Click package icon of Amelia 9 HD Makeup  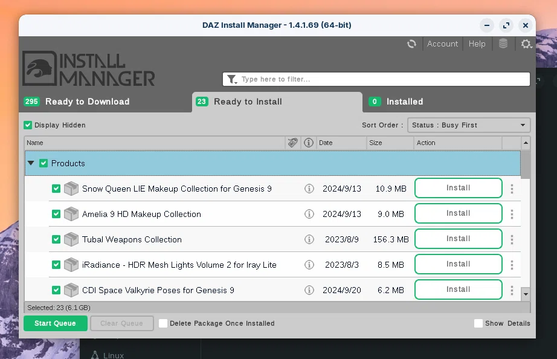coord(71,214)
